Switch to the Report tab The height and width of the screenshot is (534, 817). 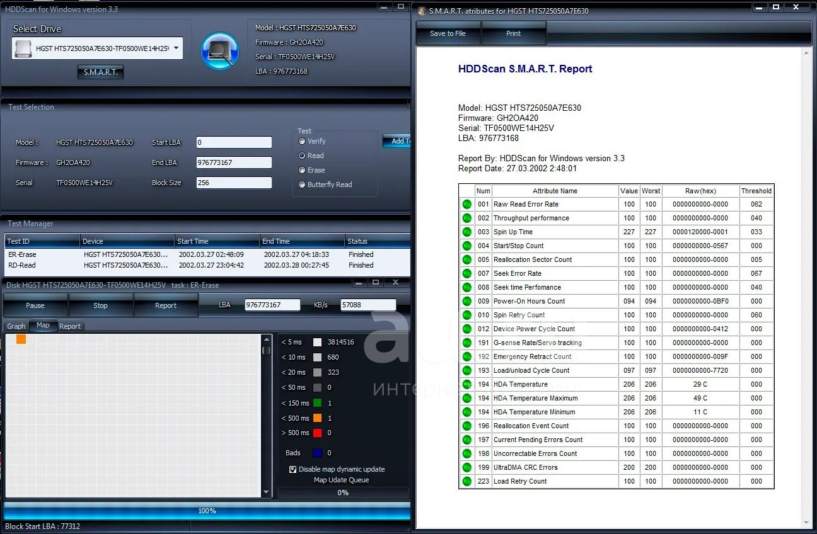[69, 326]
